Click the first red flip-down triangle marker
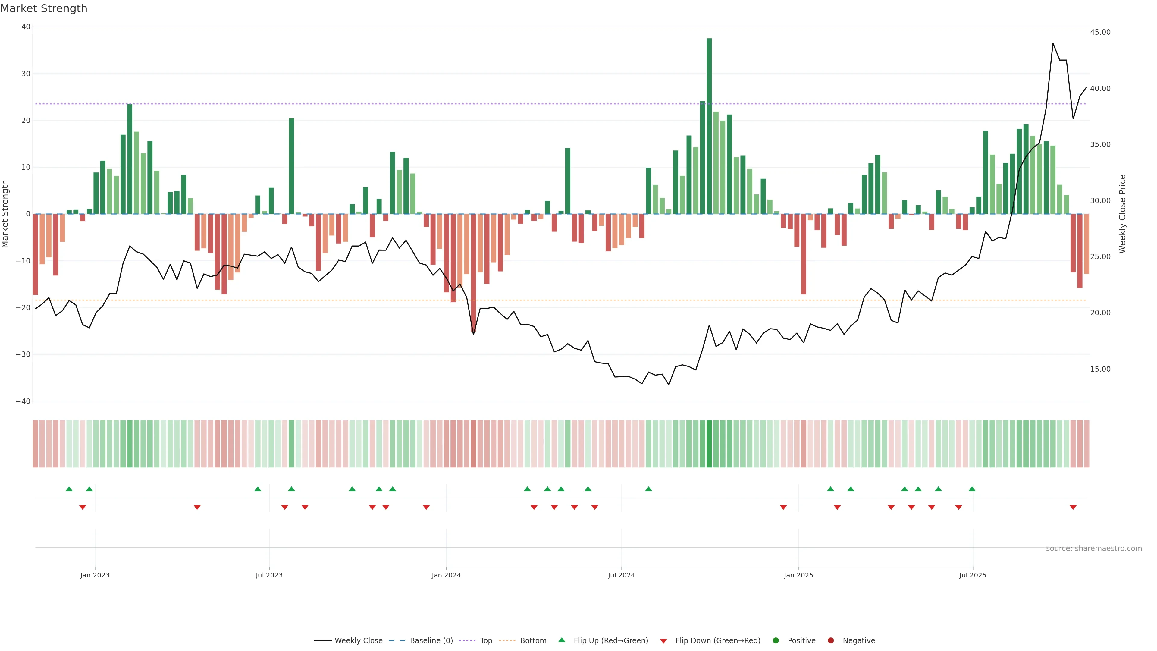1157x651 pixels. pos(83,507)
